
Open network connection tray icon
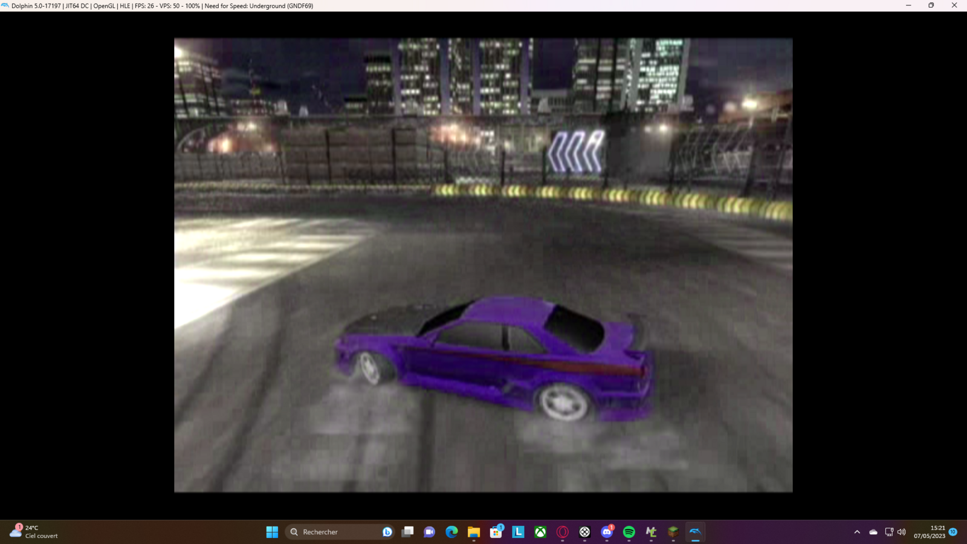tap(889, 532)
